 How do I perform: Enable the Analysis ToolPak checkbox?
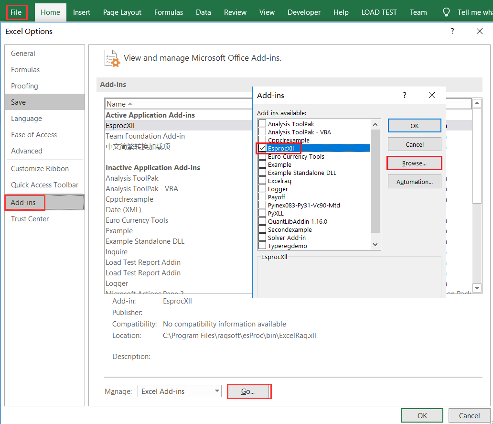click(x=262, y=124)
